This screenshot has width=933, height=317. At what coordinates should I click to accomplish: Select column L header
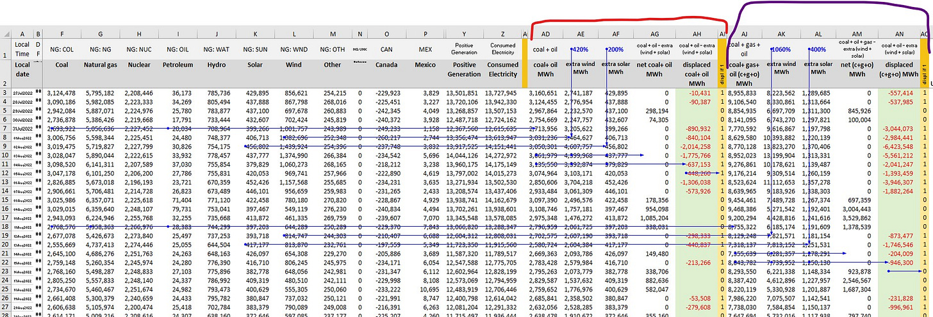pos(294,34)
